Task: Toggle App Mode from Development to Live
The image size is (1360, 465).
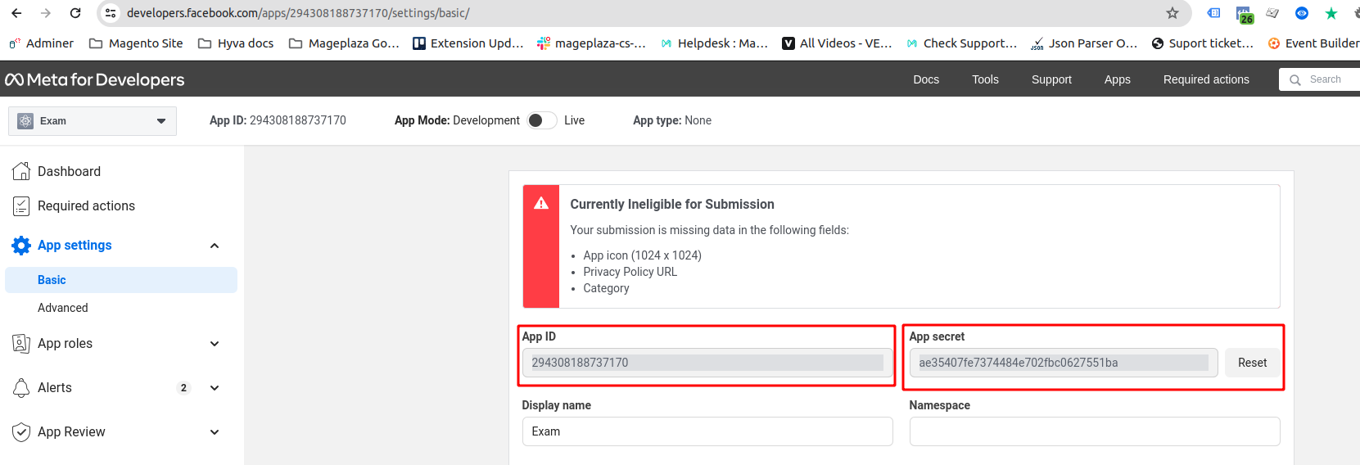Action: (x=541, y=120)
